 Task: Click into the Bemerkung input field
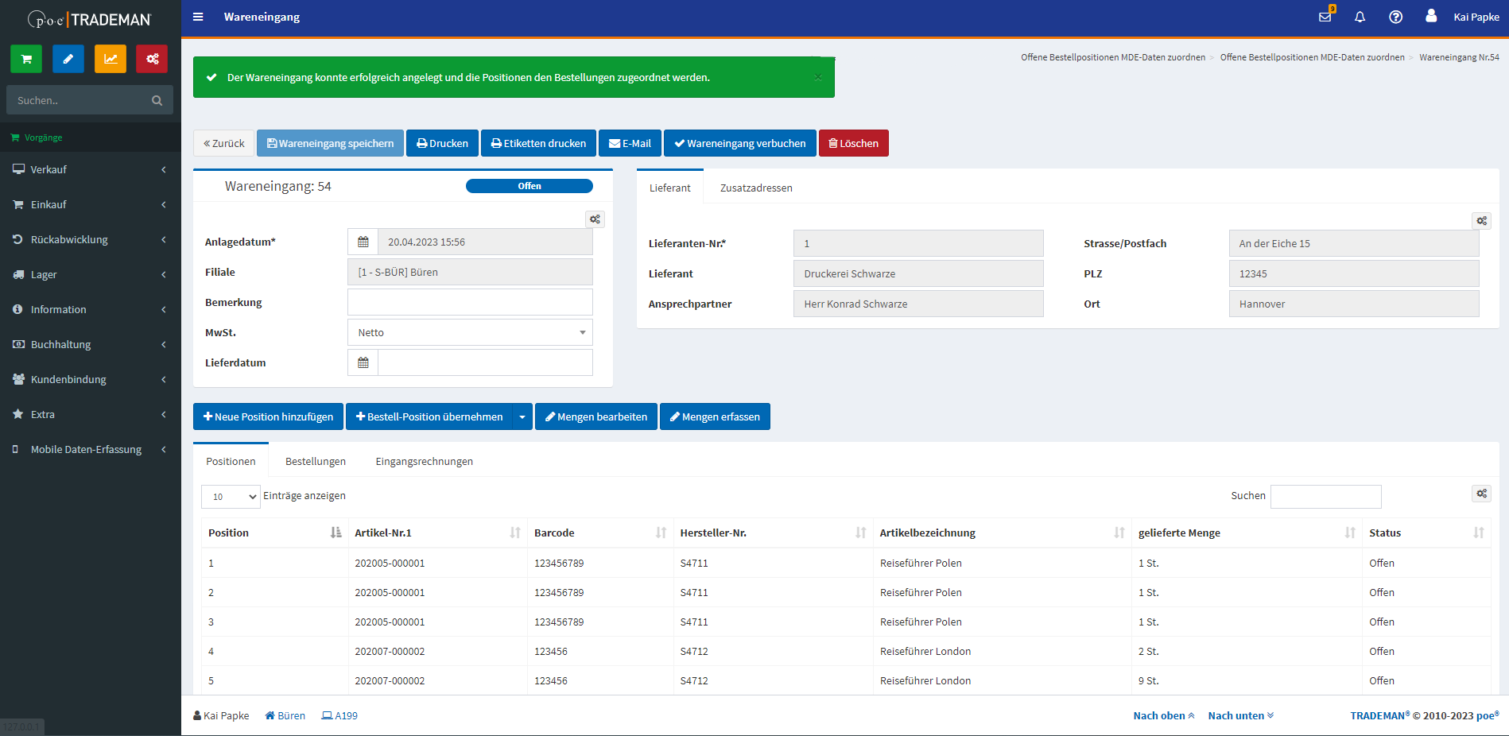tap(470, 302)
